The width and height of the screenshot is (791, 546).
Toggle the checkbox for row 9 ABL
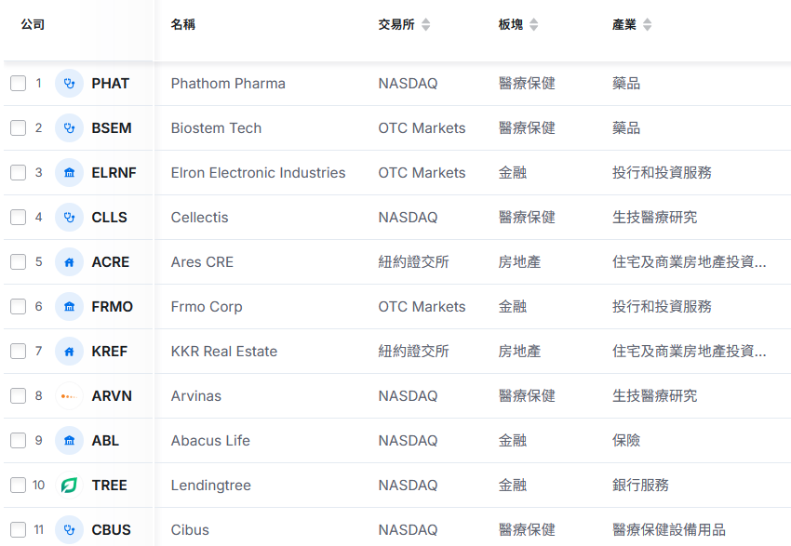[x=19, y=441]
